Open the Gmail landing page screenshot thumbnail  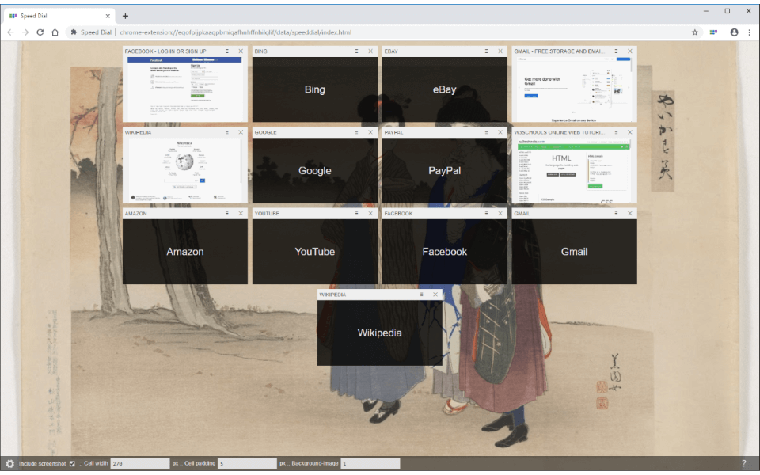click(575, 89)
